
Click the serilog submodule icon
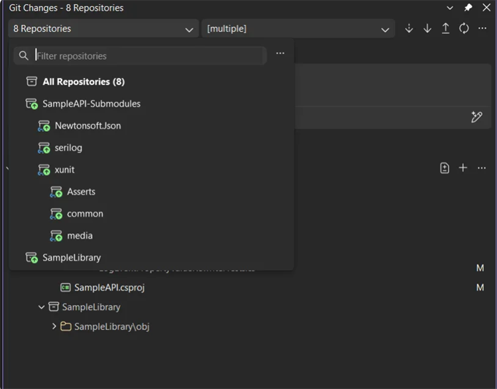(44, 148)
